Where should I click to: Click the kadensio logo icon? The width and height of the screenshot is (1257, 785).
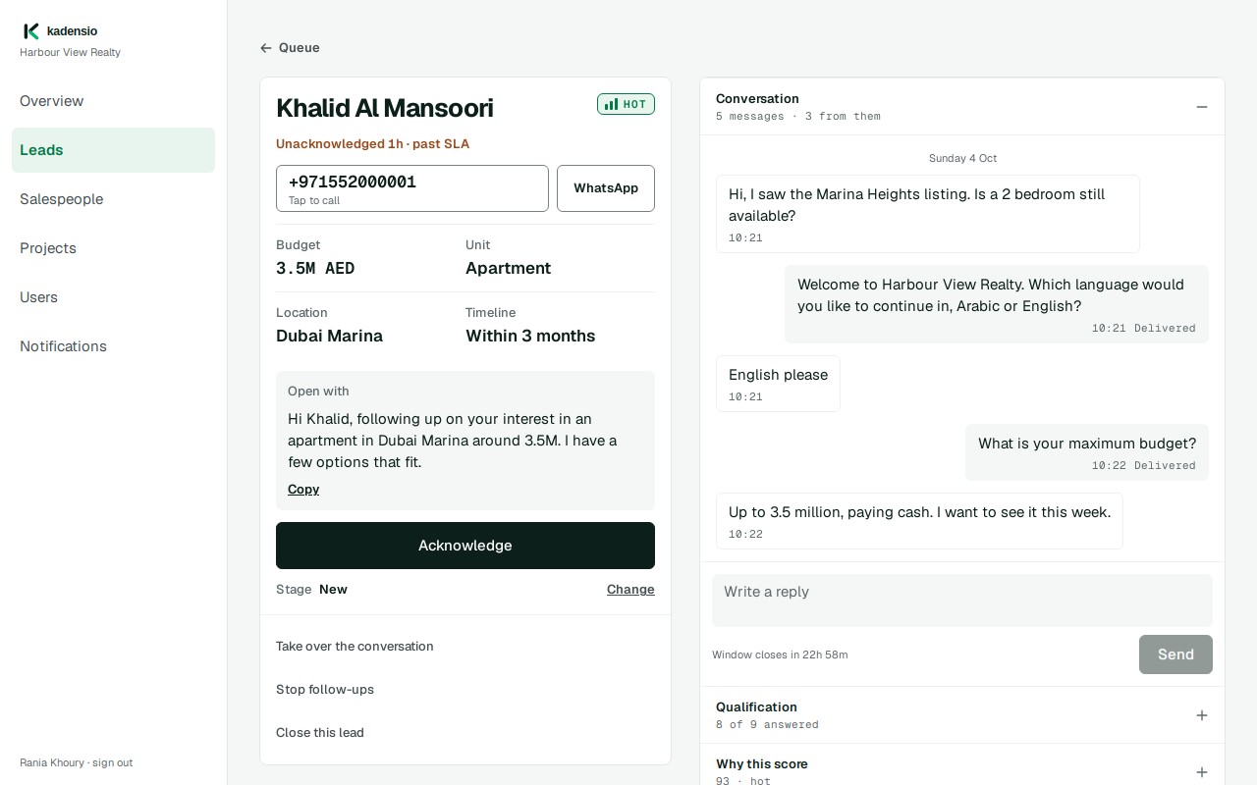pos(31,31)
